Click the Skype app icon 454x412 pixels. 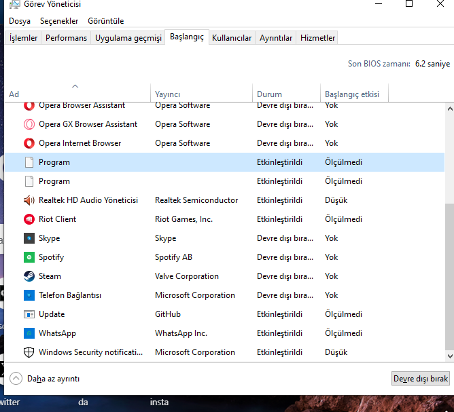(29, 238)
